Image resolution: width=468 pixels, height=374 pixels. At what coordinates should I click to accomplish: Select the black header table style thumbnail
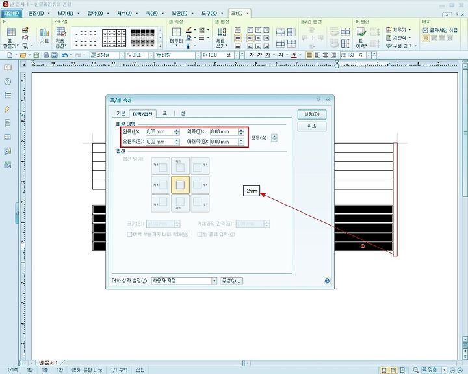tap(142, 38)
